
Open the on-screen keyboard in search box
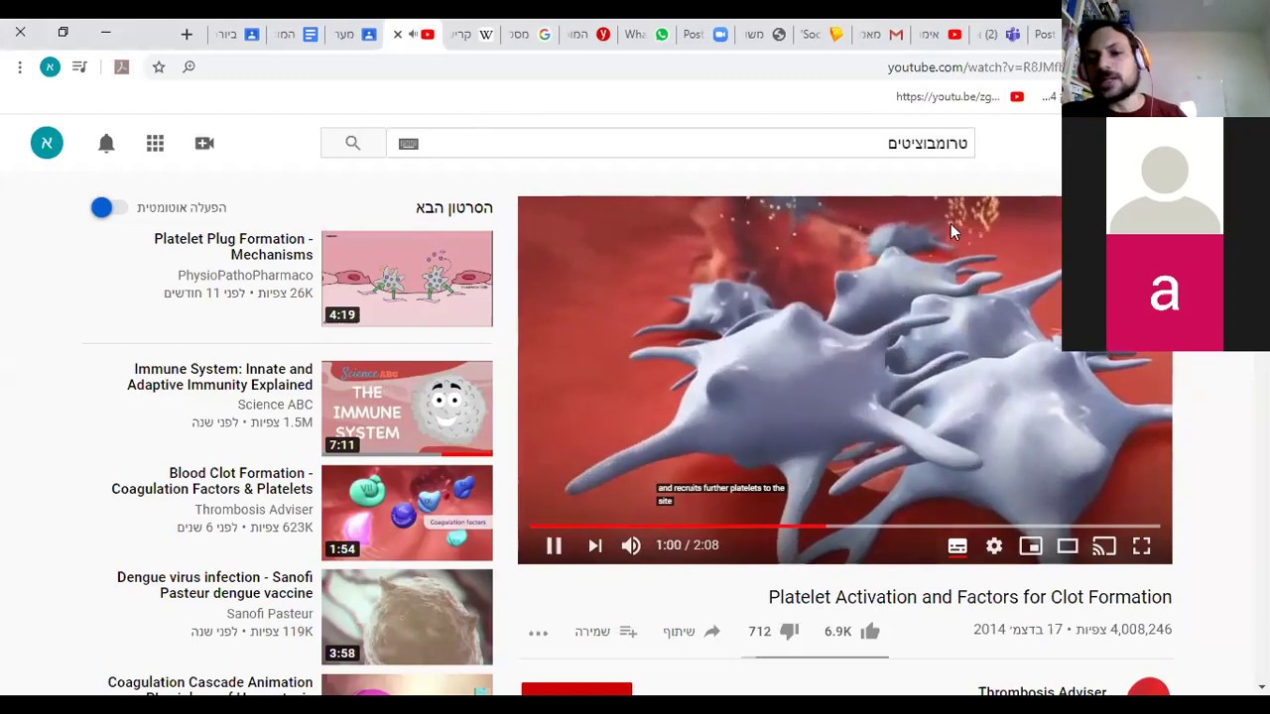[408, 144]
